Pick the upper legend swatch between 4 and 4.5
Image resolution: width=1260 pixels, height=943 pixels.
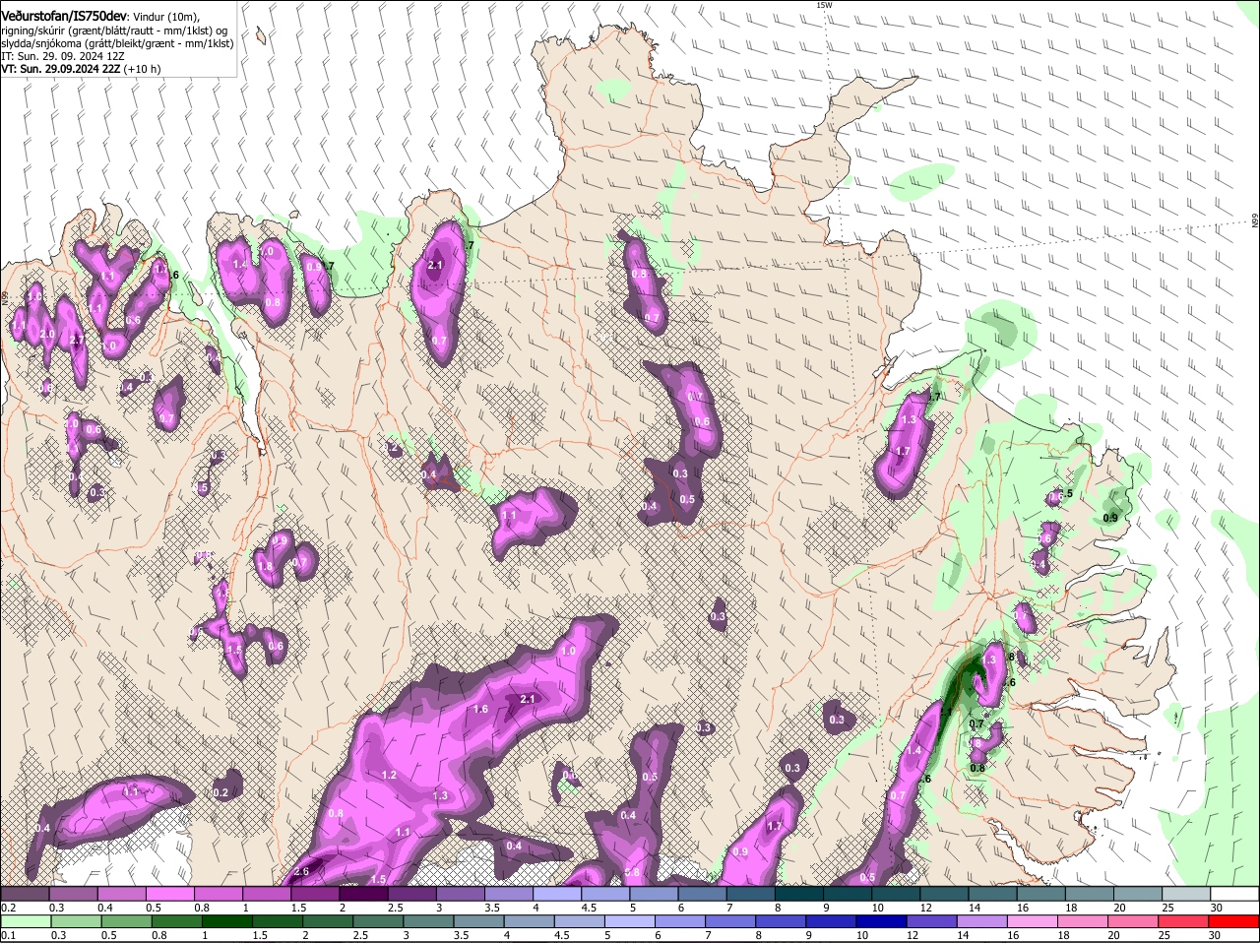tap(556, 894)
